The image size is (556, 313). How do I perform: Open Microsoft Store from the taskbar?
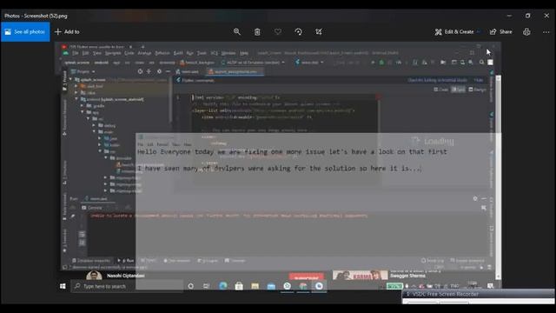239,286
